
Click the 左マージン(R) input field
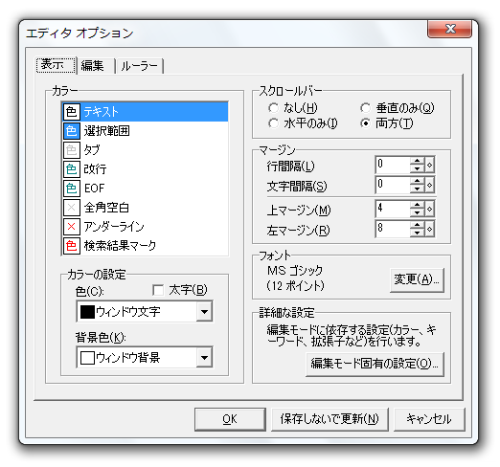pos(393,229)
